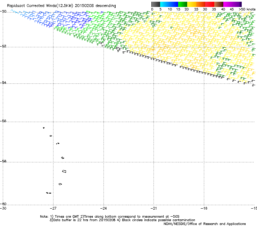Screen dimensions: 257x226
Task: Click the legend tick label '40'
Action: coord(223,9)
